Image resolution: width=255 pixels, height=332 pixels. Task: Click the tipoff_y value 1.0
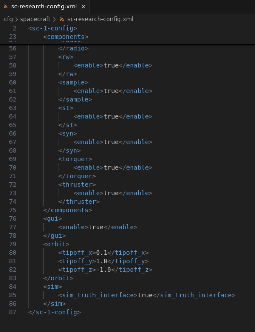[102, 261]
